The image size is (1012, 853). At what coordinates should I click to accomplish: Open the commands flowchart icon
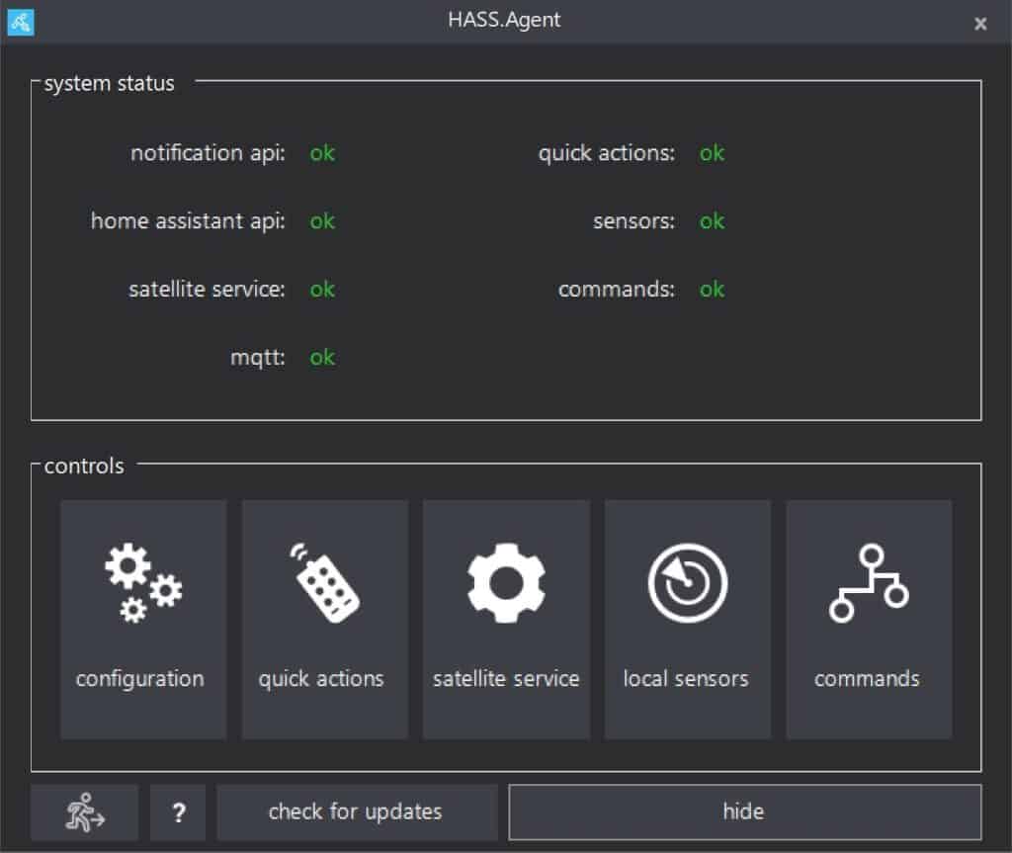coord(868,583)
